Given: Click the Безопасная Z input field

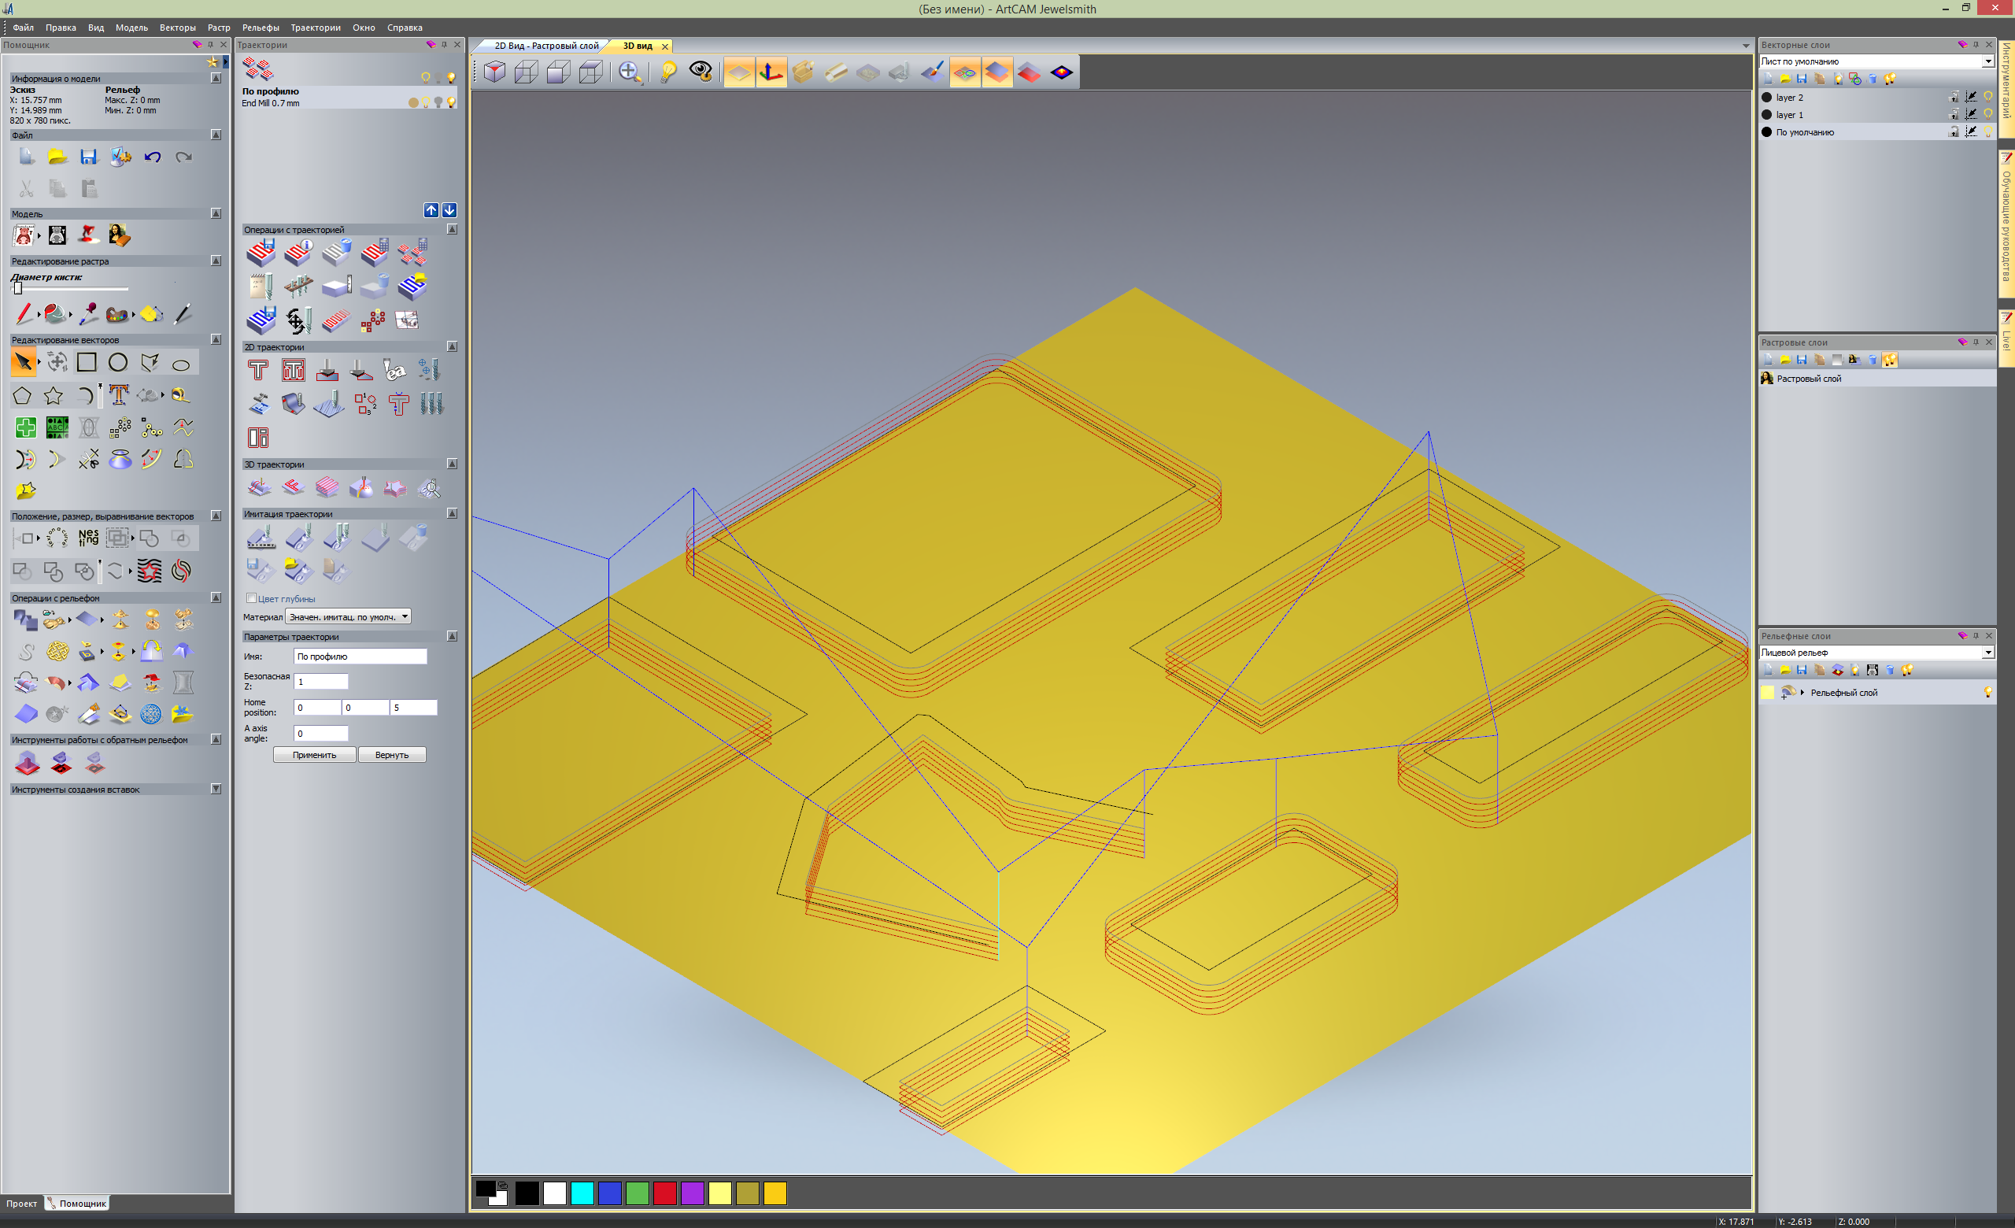Looking at the screenshot, I should tap(320, 681).
